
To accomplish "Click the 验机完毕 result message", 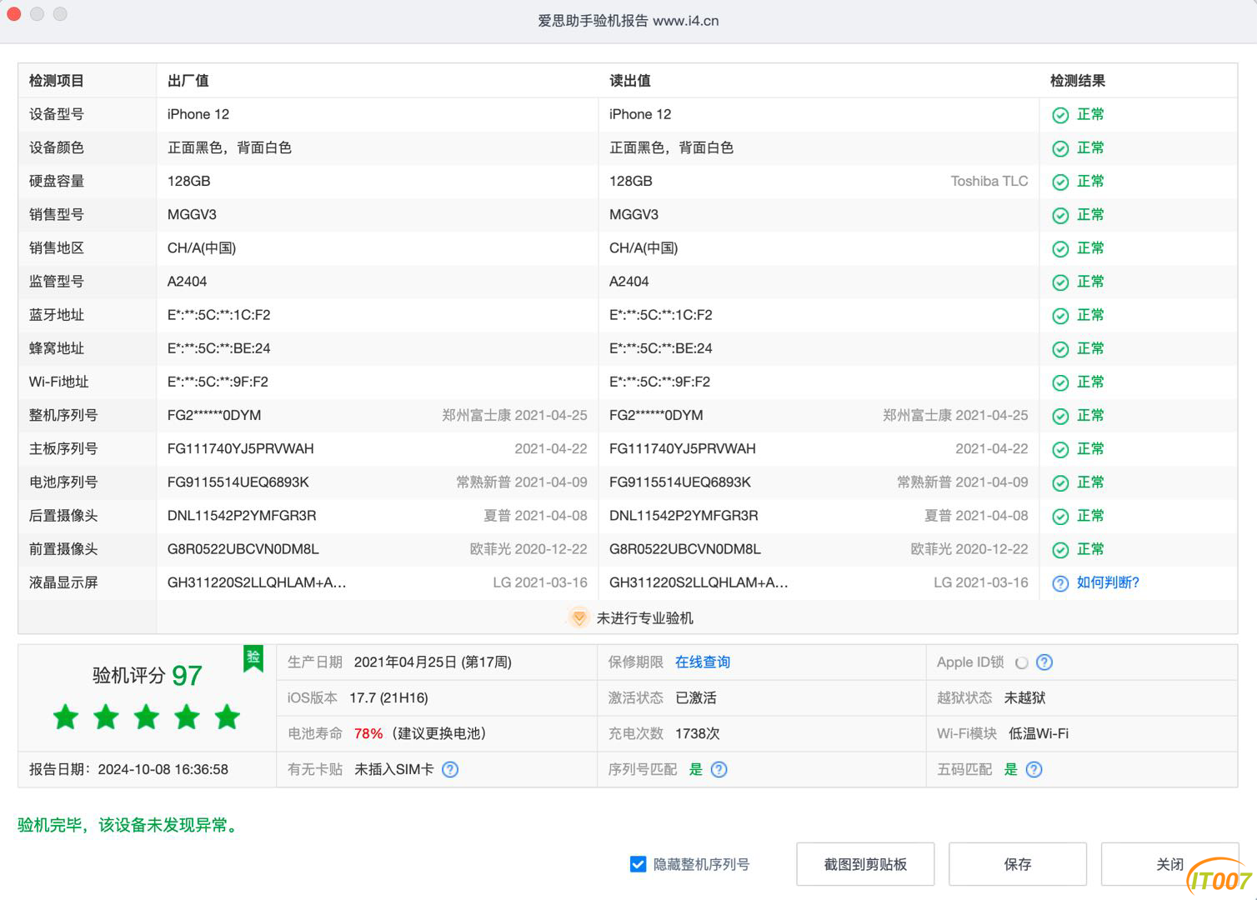I will 130,825.
